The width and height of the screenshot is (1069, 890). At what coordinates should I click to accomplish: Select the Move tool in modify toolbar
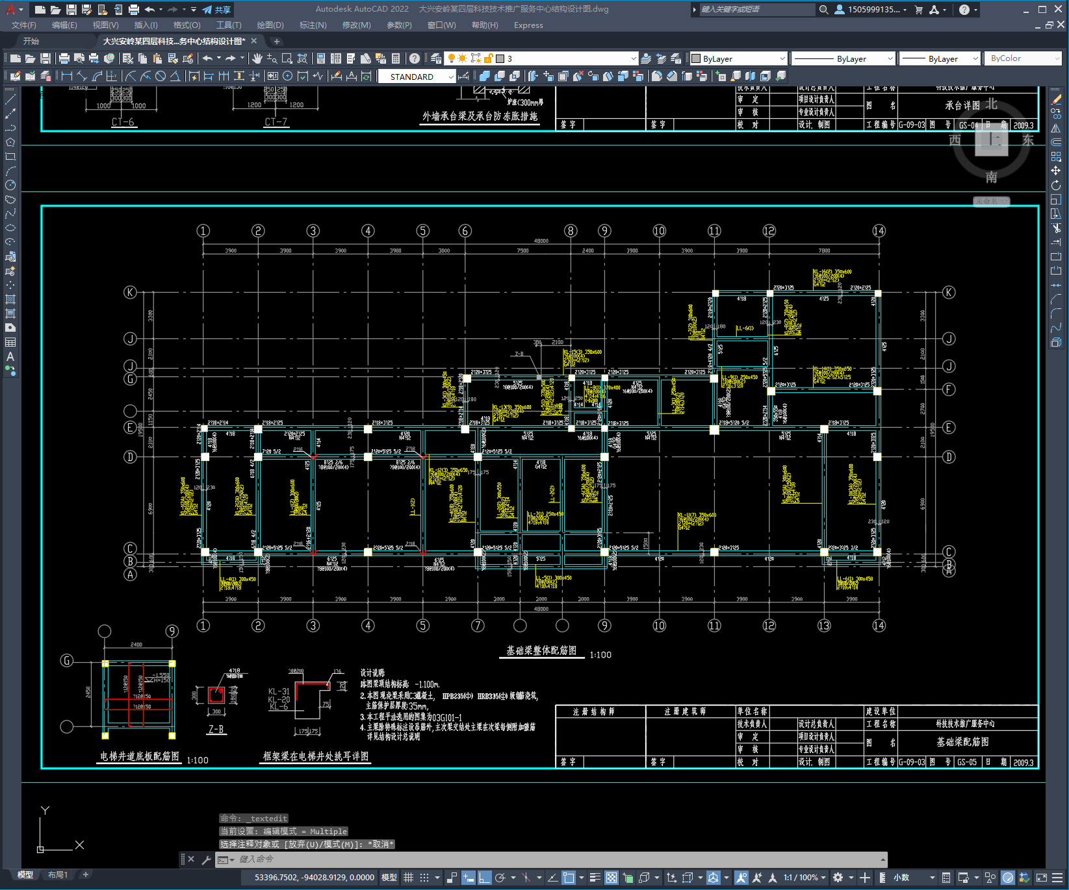[1056, 171]
